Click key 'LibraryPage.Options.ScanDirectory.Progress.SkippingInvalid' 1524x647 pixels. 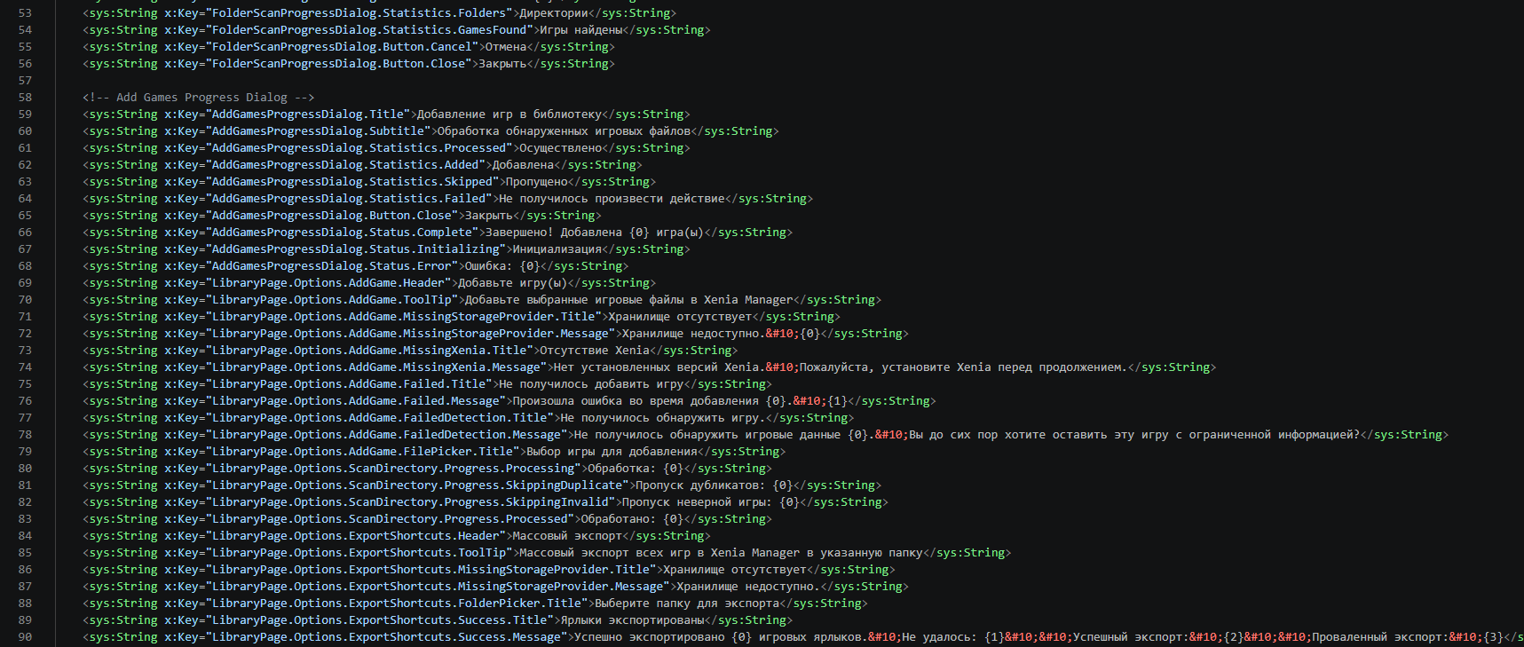[410, 502]
